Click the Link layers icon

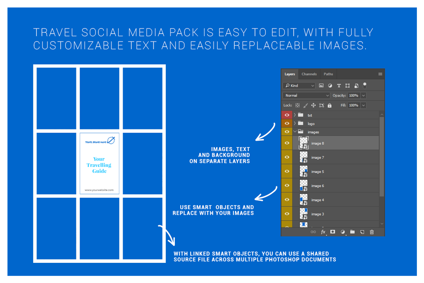(x=313, y=232)
